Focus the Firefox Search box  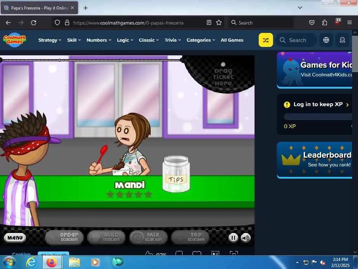pyautogui.click(x=261, y=23)
